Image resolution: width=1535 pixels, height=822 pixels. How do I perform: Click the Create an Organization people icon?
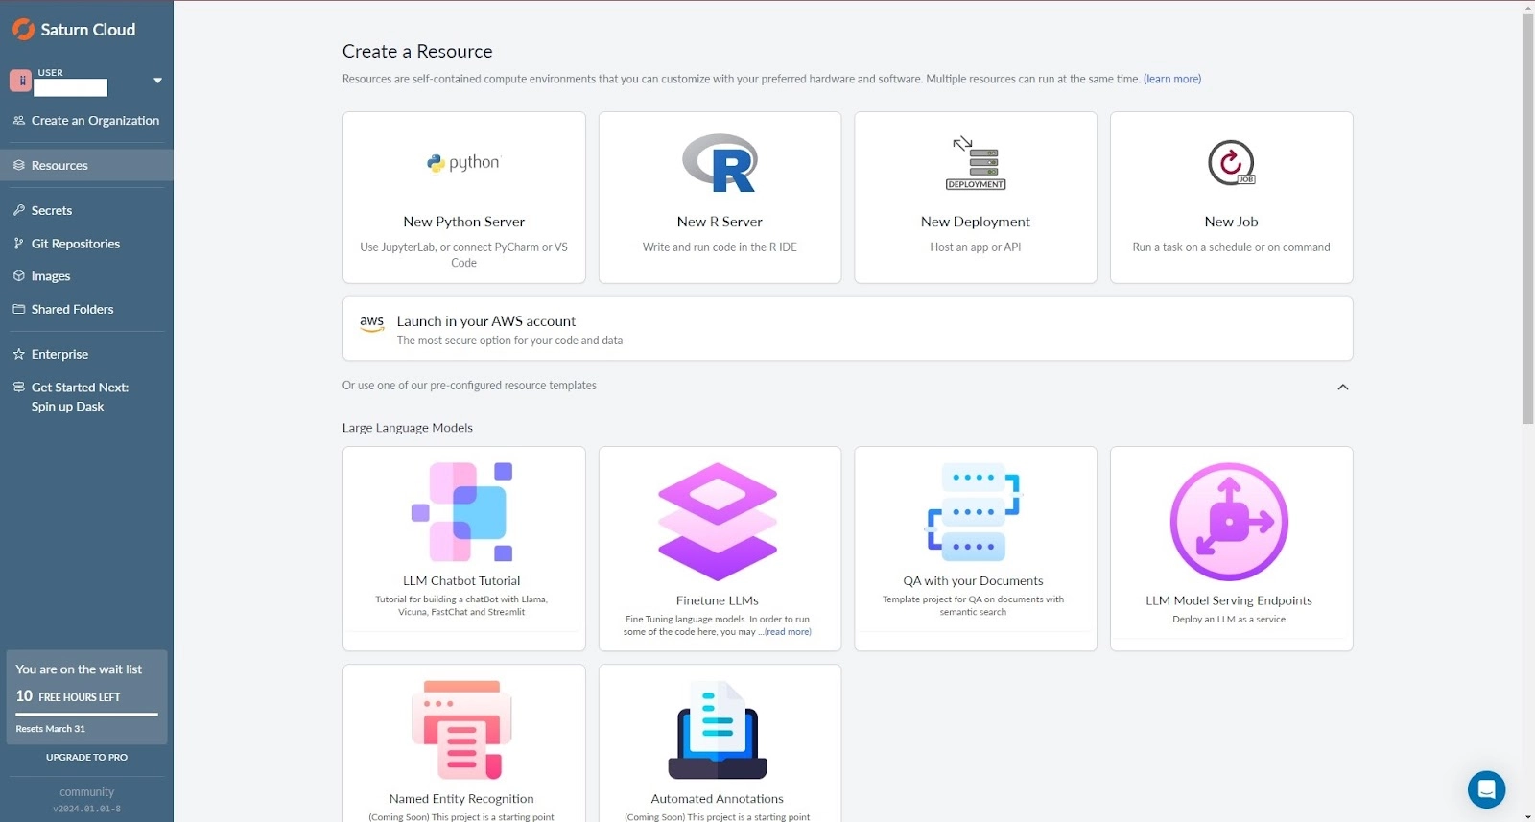point(18,120)
